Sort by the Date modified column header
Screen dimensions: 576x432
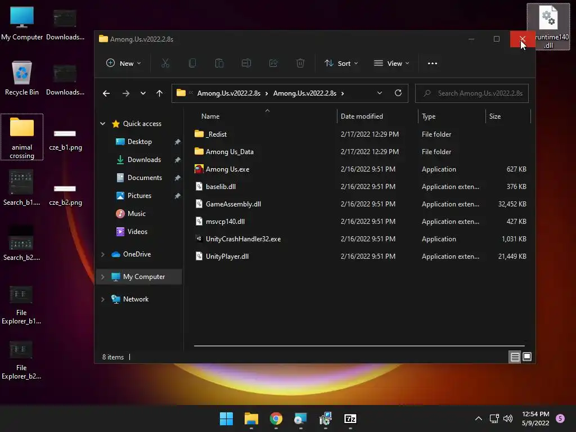[x=362, y=116]
